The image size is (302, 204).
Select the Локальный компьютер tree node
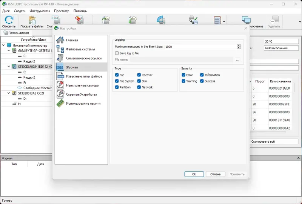(x=30, y=45)
